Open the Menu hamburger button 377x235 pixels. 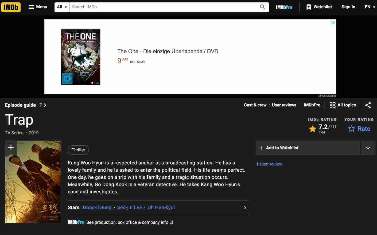pyautogui.click(x=38, y=7)
